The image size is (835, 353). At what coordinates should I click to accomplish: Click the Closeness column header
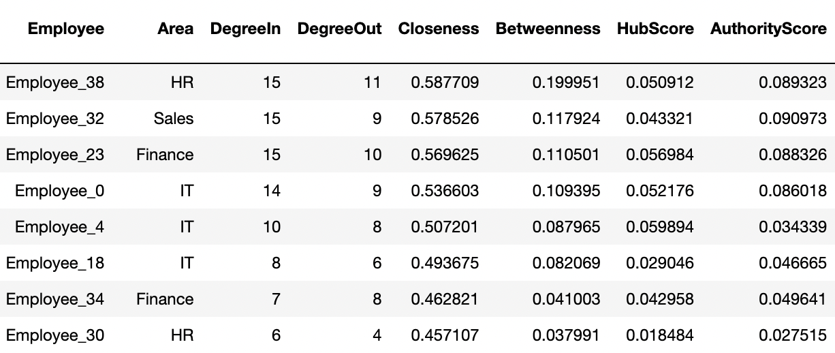(x=439, y=29)
